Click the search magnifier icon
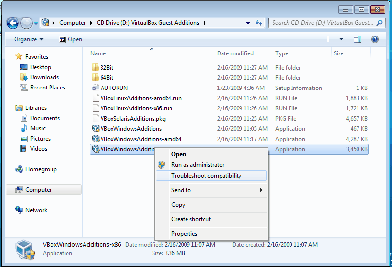Image resolution: width=392 pixels, height=267 pixels. click(379, 23)
